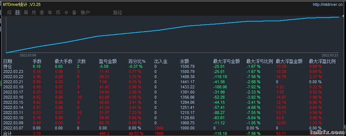Viewport: 346px width, 136px height.
Task: Select the 2022.03.23 date row
Action: click(x=13, y=71)
